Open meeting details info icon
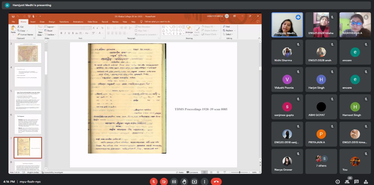This screenshot has width=374, height=185. [x=337, y=181]
